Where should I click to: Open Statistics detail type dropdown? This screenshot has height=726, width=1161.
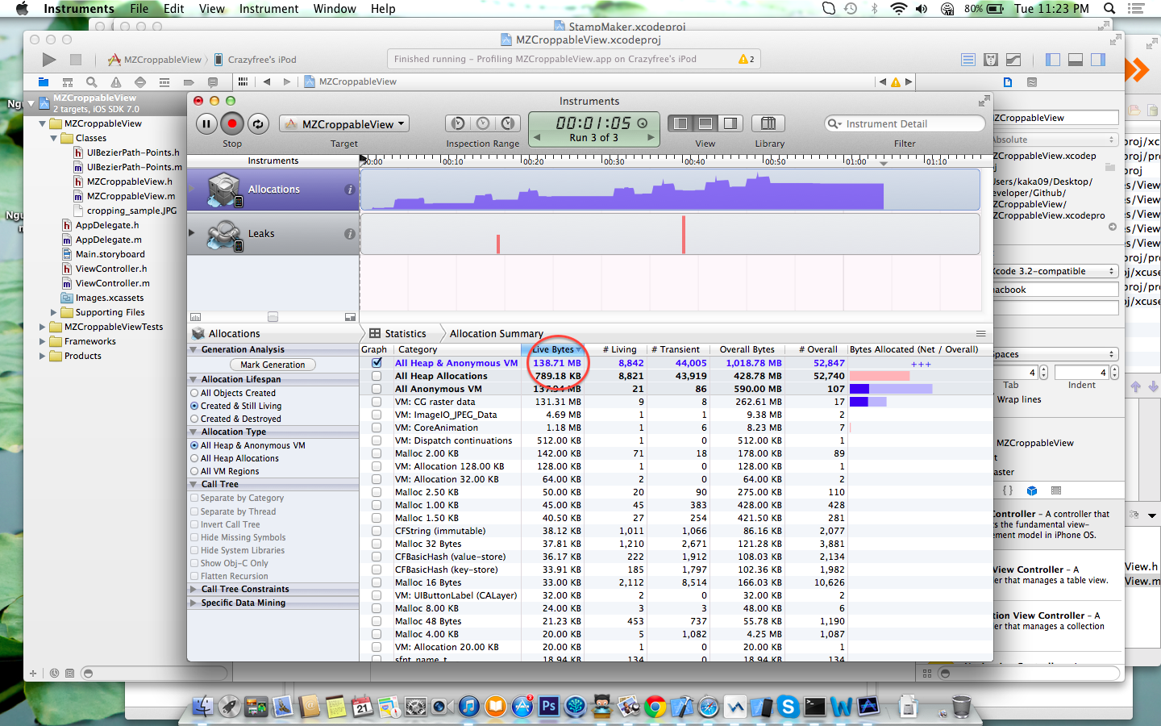[397, 333]
